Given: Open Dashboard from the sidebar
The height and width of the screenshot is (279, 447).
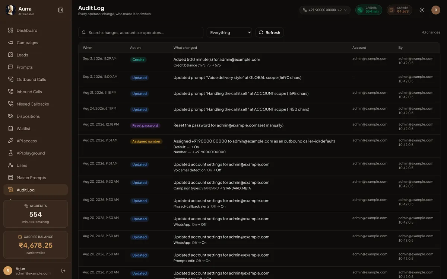Looking at the screenshot, I should [36, 30].
